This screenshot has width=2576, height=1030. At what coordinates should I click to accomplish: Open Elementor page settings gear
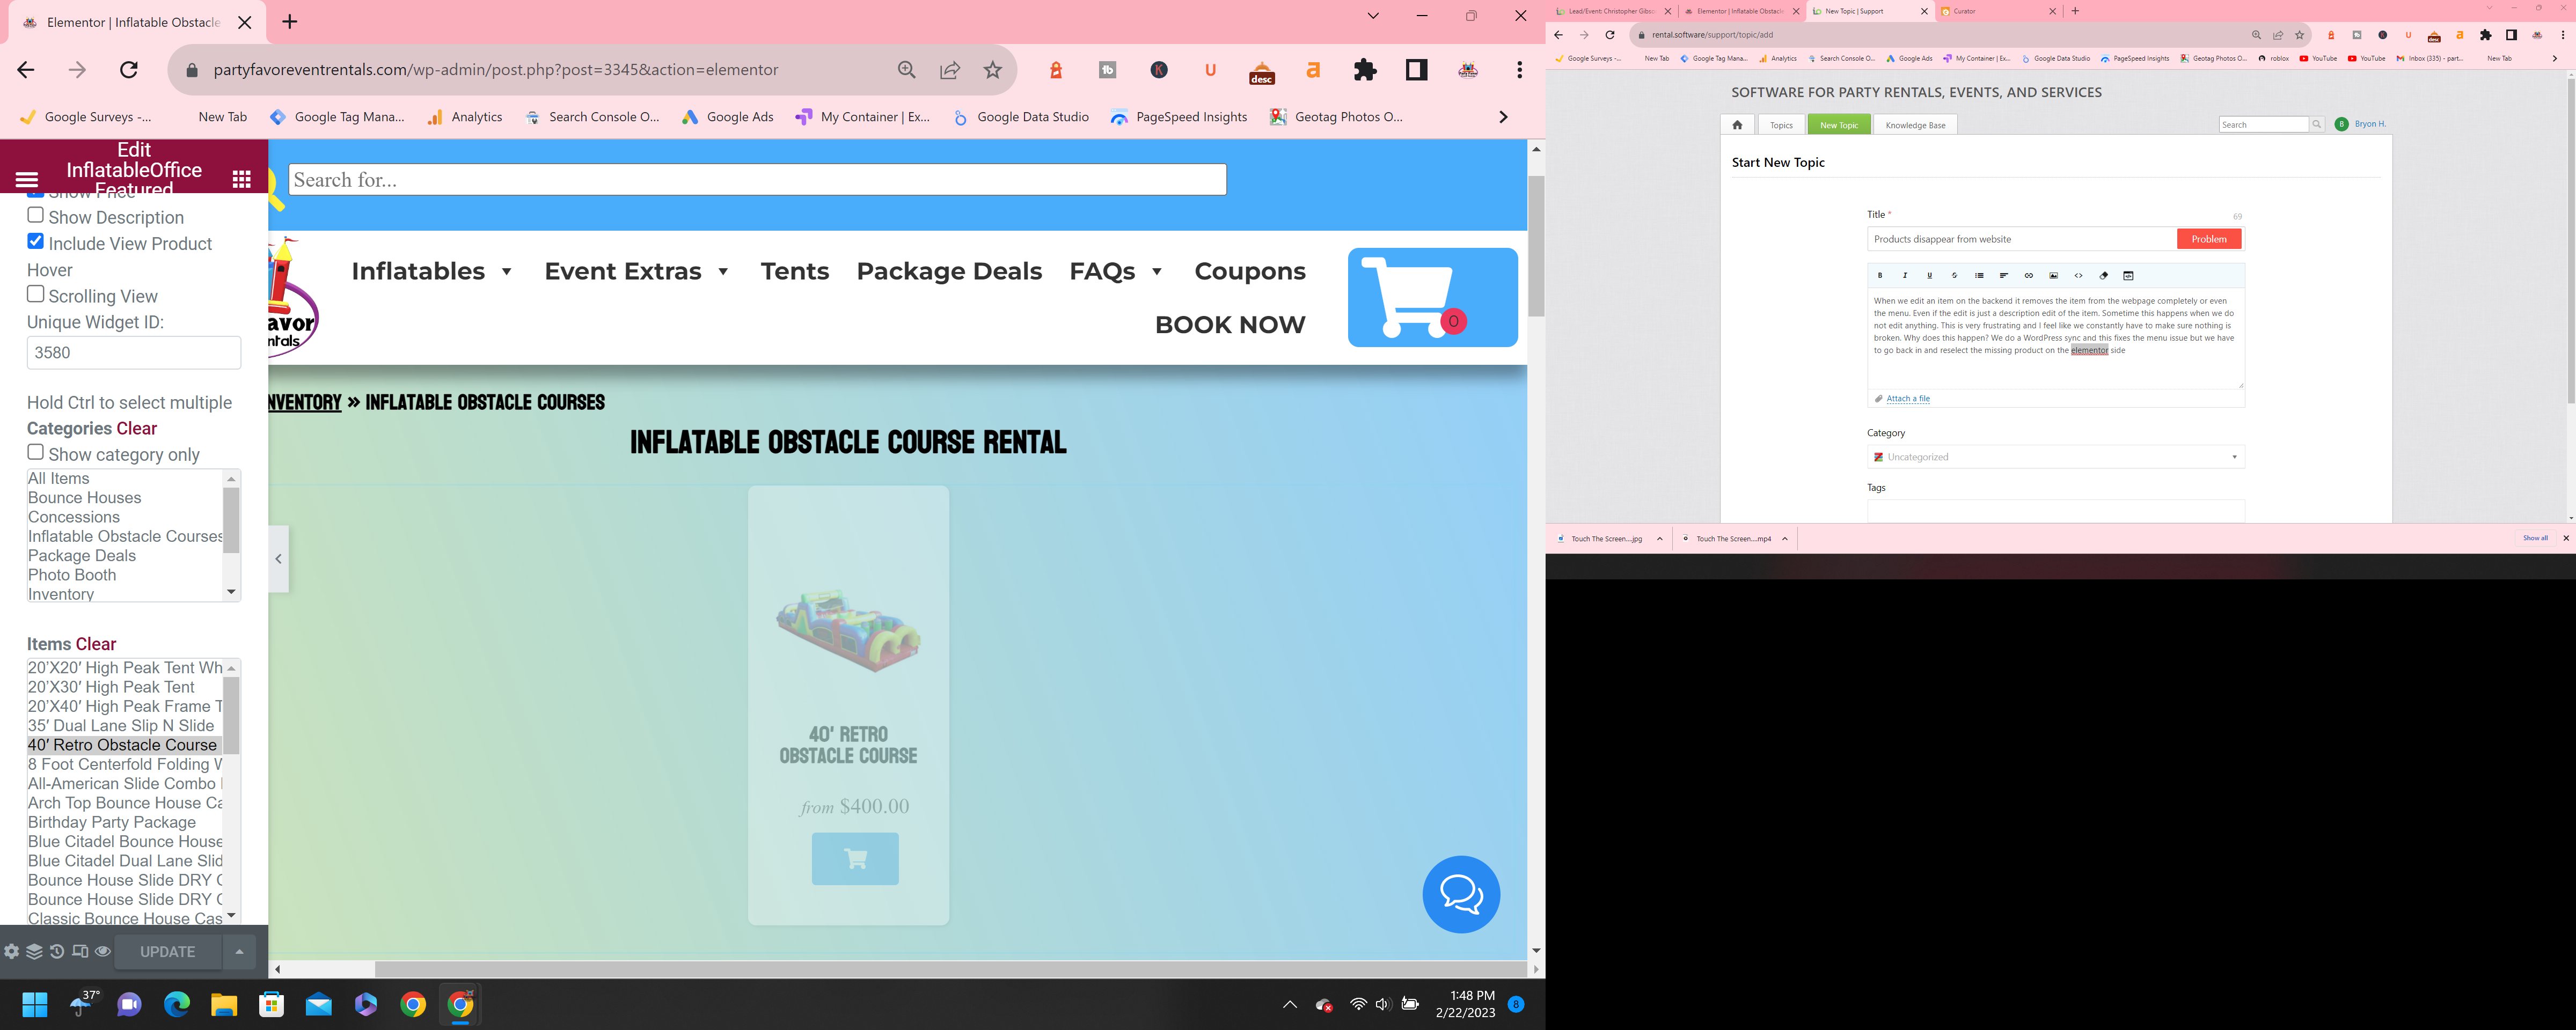click(x=12, y=952)
